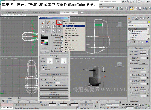Click the Pin Stack icon below modifier stack
Image resolution: width=151 pixels, height=110 pixels.
coord(130,42)
